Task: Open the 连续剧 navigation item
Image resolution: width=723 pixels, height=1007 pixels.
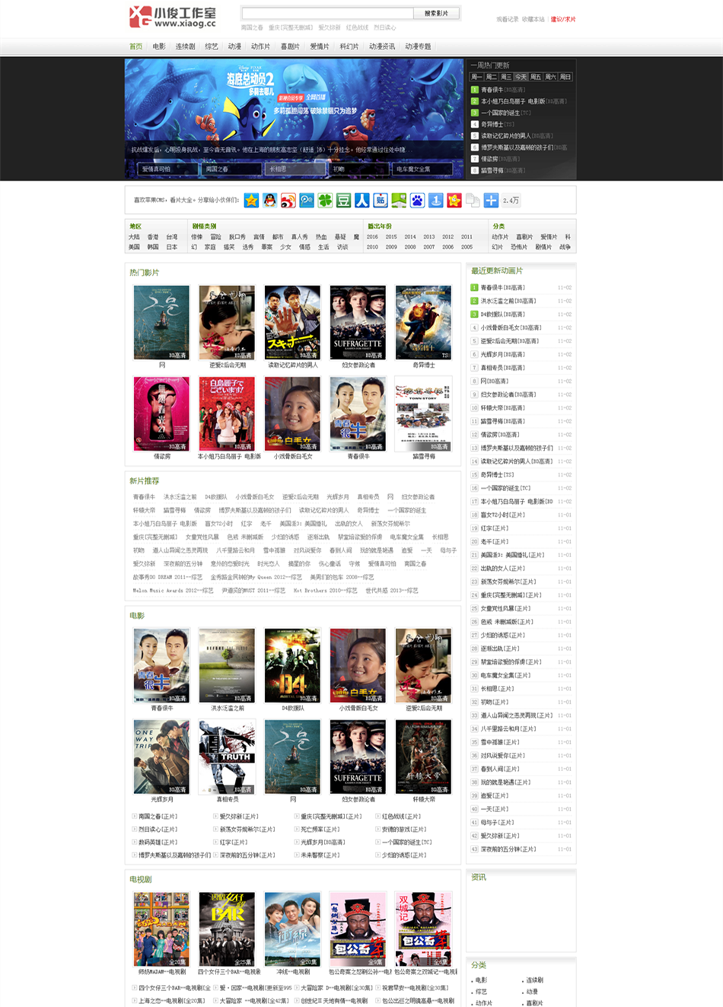Action: [x=186, y=46]
